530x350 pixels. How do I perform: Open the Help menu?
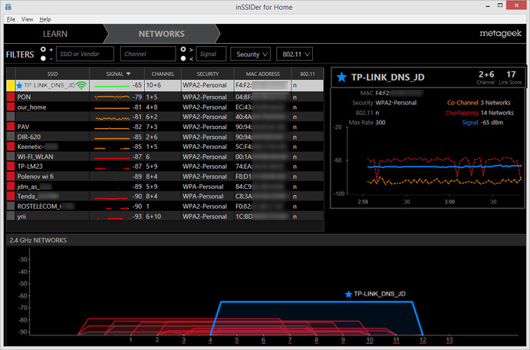coord(45,18)
